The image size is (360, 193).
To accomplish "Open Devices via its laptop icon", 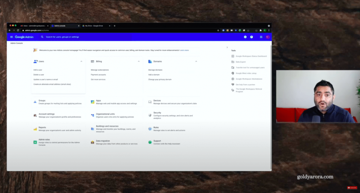I will [150, 102].
